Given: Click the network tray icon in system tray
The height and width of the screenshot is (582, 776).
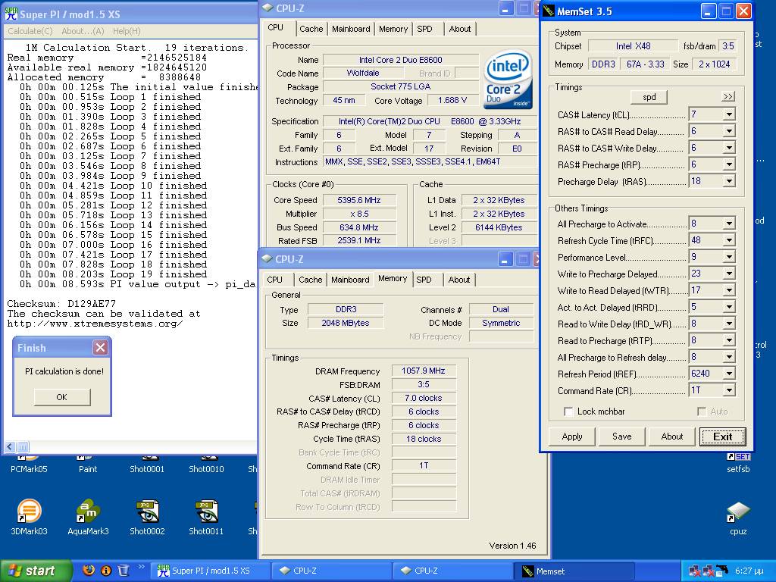Looking at the screenshot, I should [696, 571].
